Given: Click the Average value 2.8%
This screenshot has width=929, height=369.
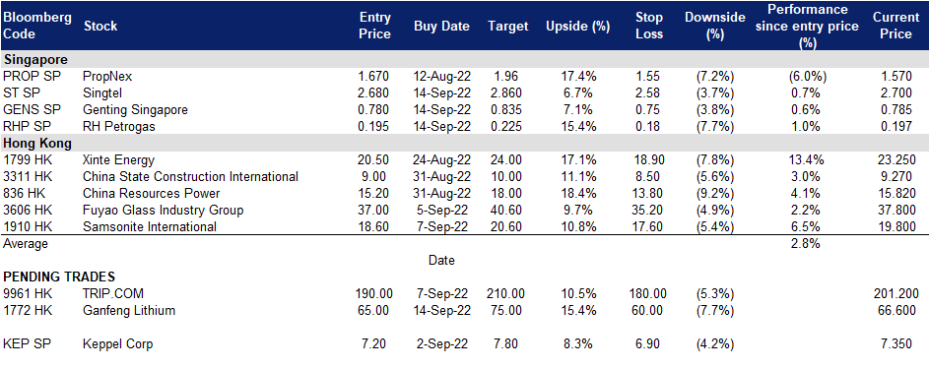Looking at the screenshot, I should pos(806,243).
